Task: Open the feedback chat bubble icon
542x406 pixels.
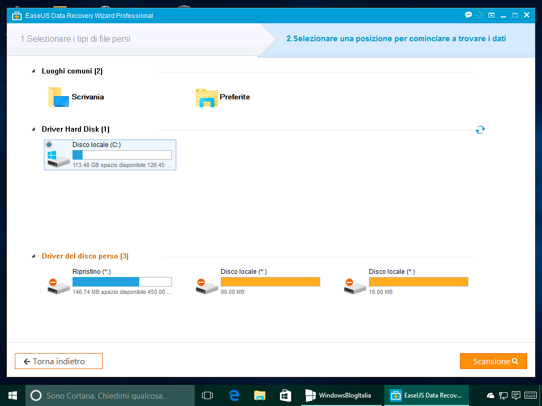Action: point(468,15)
